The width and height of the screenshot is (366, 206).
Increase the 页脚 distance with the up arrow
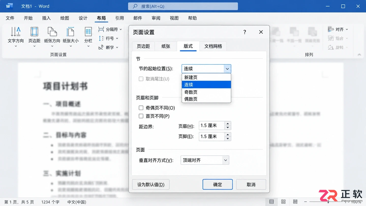pyautogui.click(x=228, y=135)
